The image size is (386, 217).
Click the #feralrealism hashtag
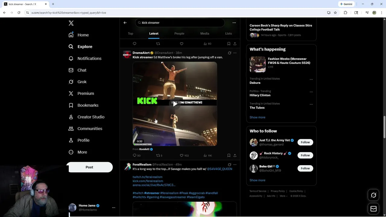[x=169, y=193]
